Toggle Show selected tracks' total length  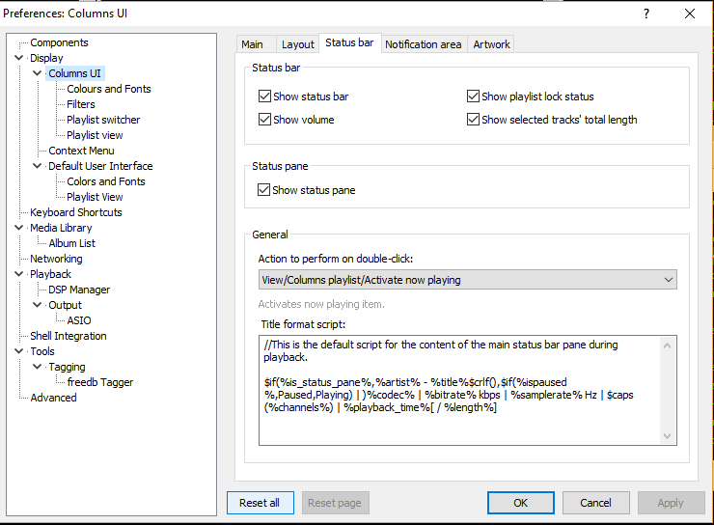pyautogui.click(x=474, y=120)
